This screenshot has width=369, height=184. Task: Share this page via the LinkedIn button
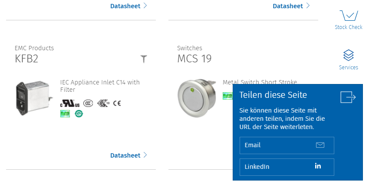coord(287,167)
